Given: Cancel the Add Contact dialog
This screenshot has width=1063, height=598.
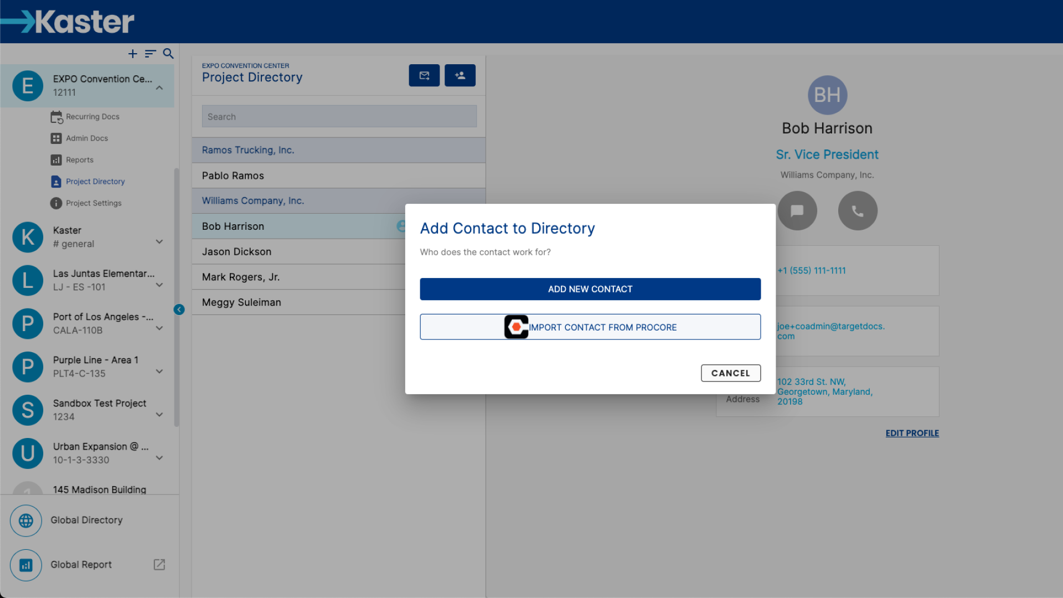Looking at the screenshot, I should click(x=730, y=373).
